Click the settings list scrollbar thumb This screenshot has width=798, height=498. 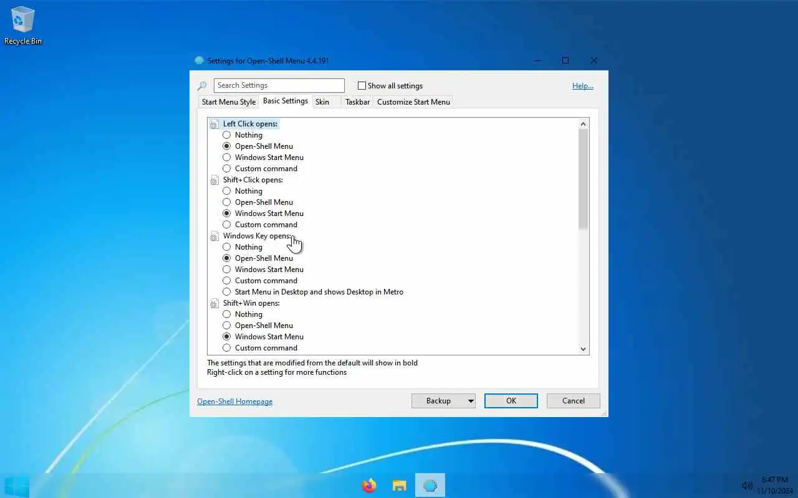point(584,179)
